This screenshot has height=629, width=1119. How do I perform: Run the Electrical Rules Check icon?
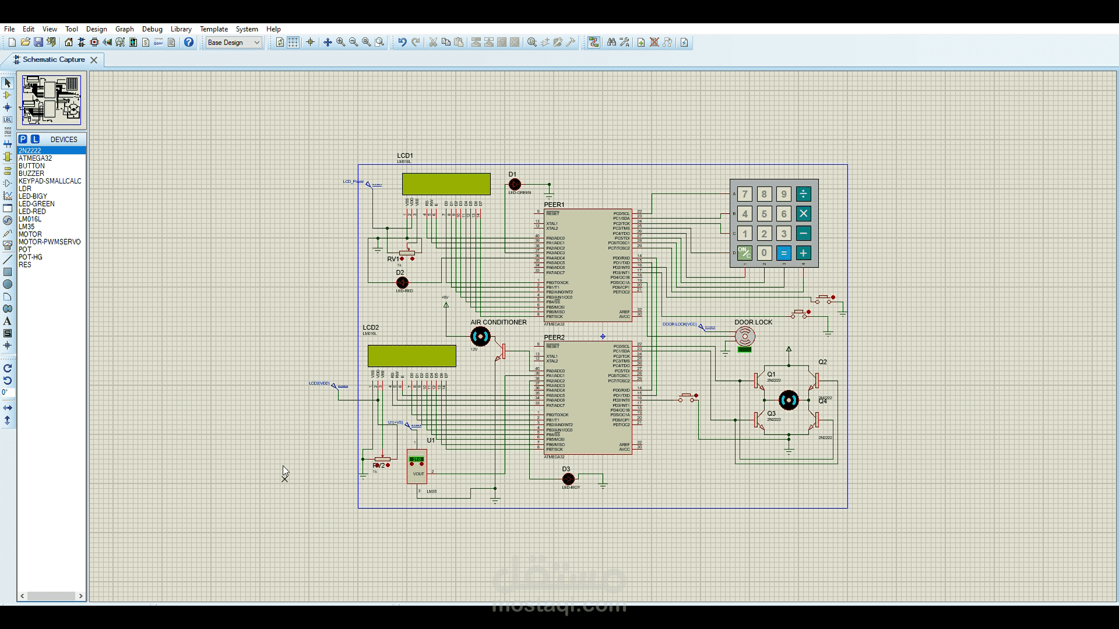(x=684, y=42)
